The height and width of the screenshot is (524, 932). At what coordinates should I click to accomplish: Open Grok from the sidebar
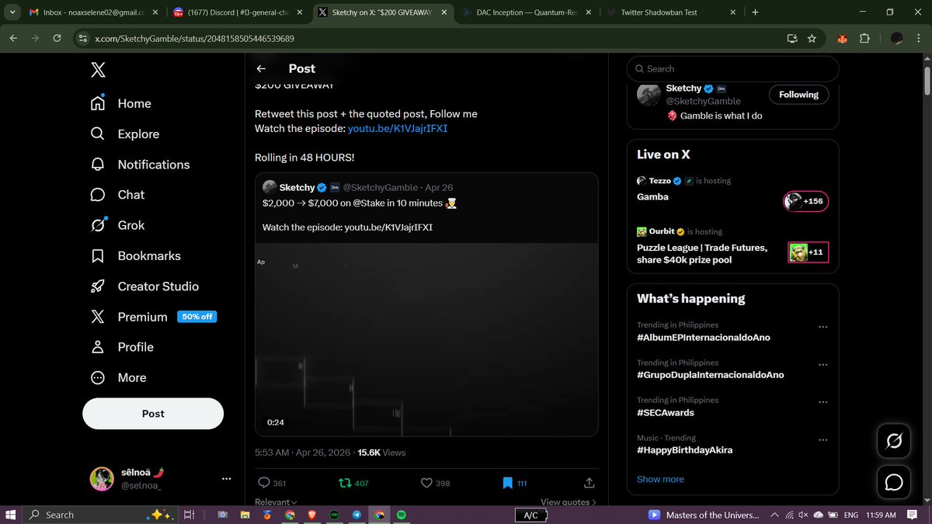(x=117, y=225)
